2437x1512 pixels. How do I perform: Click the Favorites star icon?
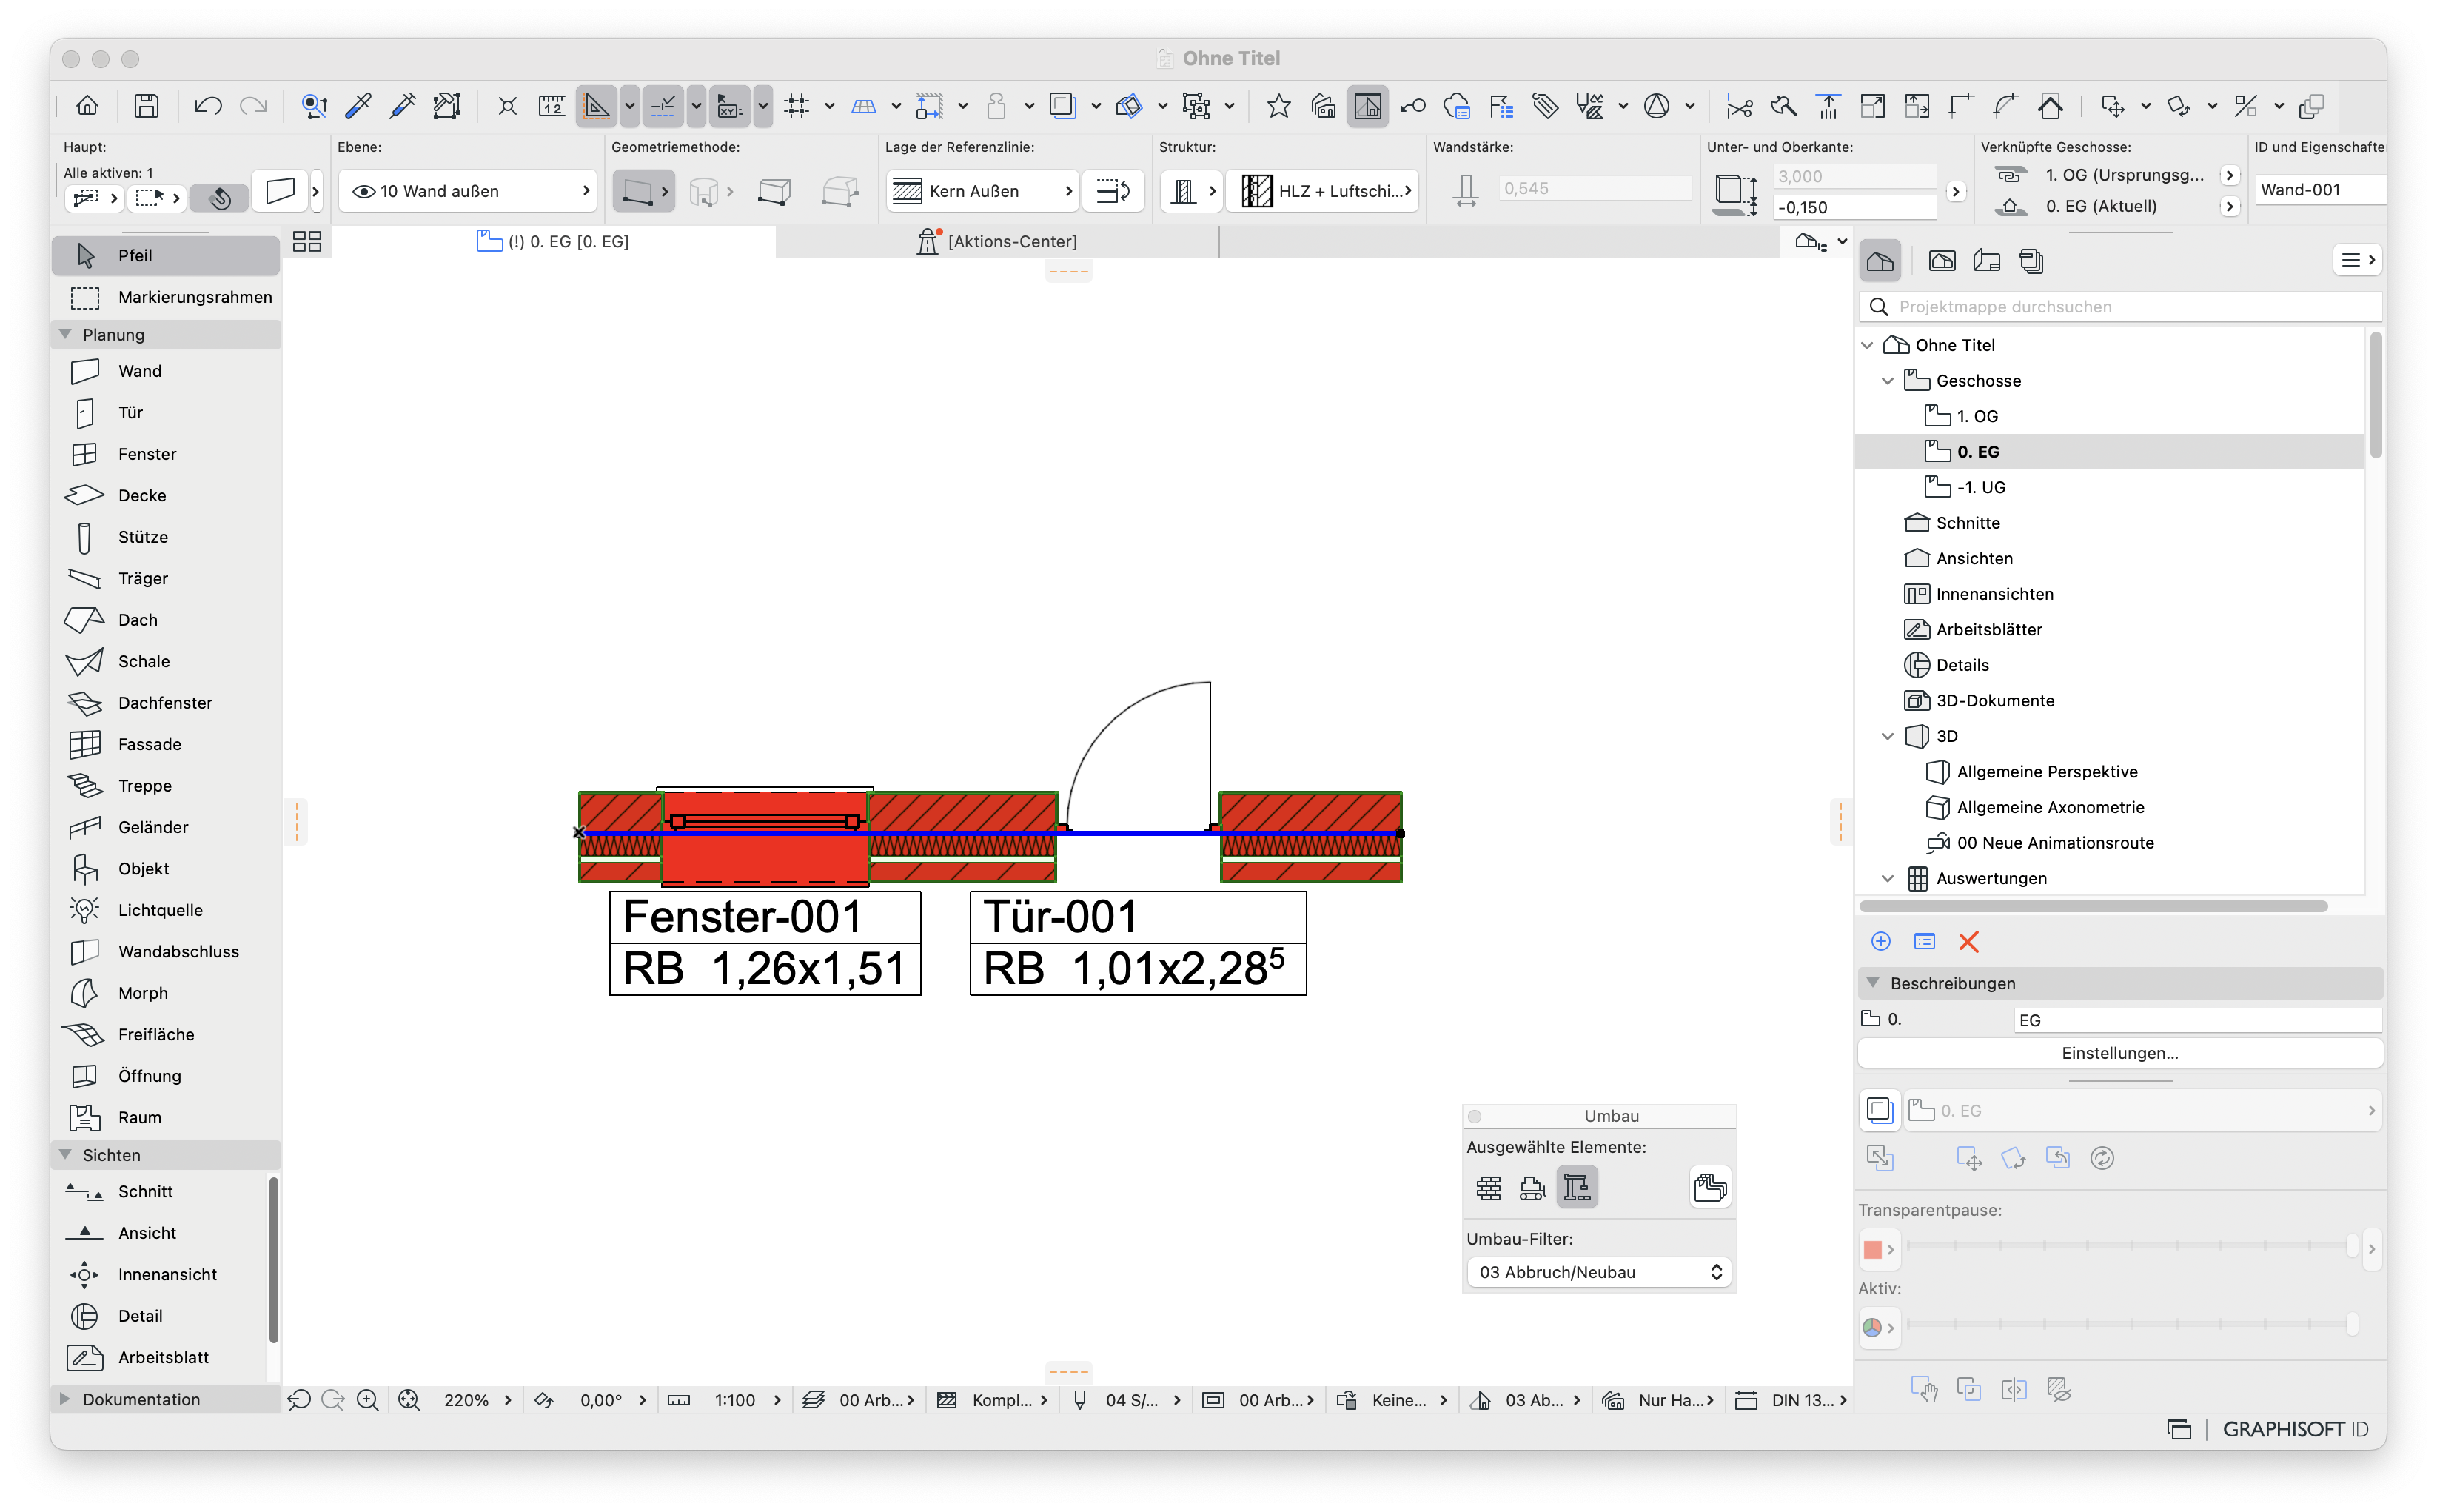pyautogui.click(x=1278, y=106)
